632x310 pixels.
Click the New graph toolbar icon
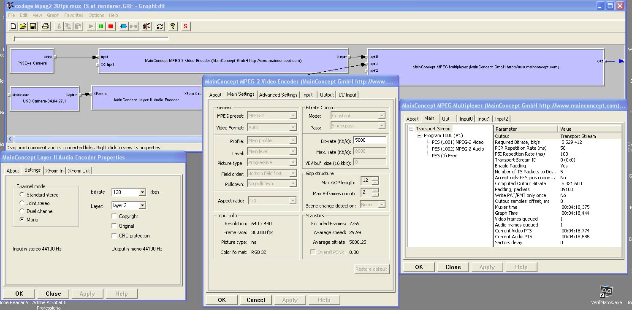13,26
